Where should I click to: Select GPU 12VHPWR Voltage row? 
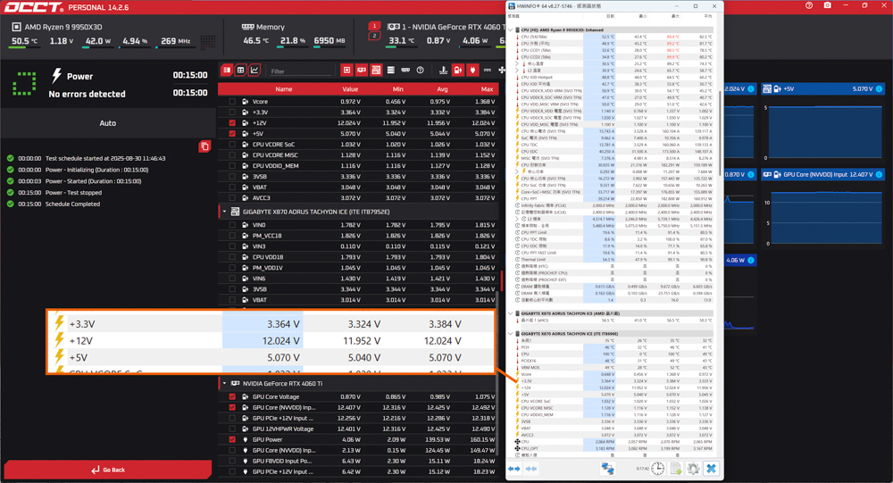(x=359, y=429)
